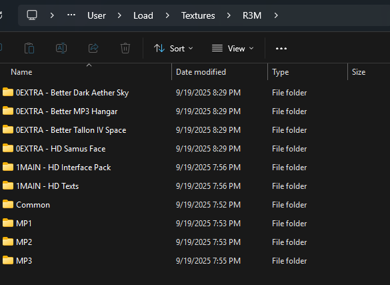The width and height of the screenshot is (390, 285).
Task: Go to the Textures breadcrumb folder
Action: [x=198, y=15]
